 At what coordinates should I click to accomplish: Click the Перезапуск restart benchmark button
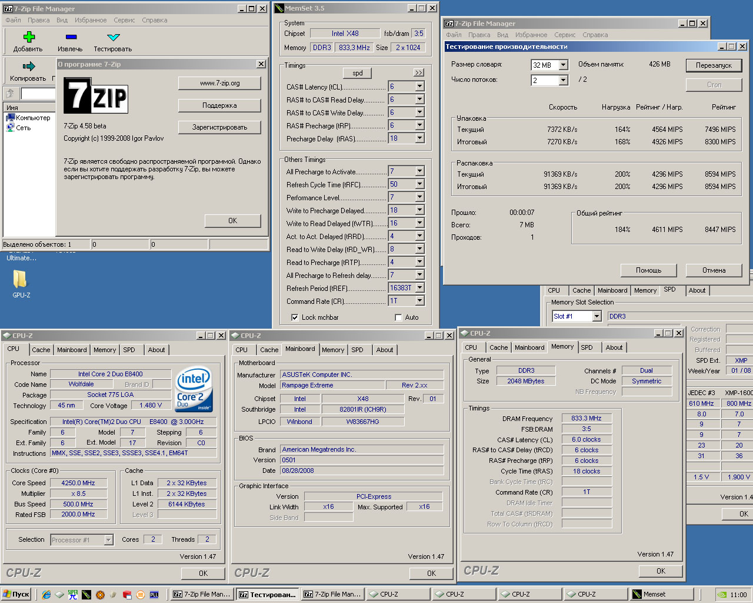[x=714, y=65]
